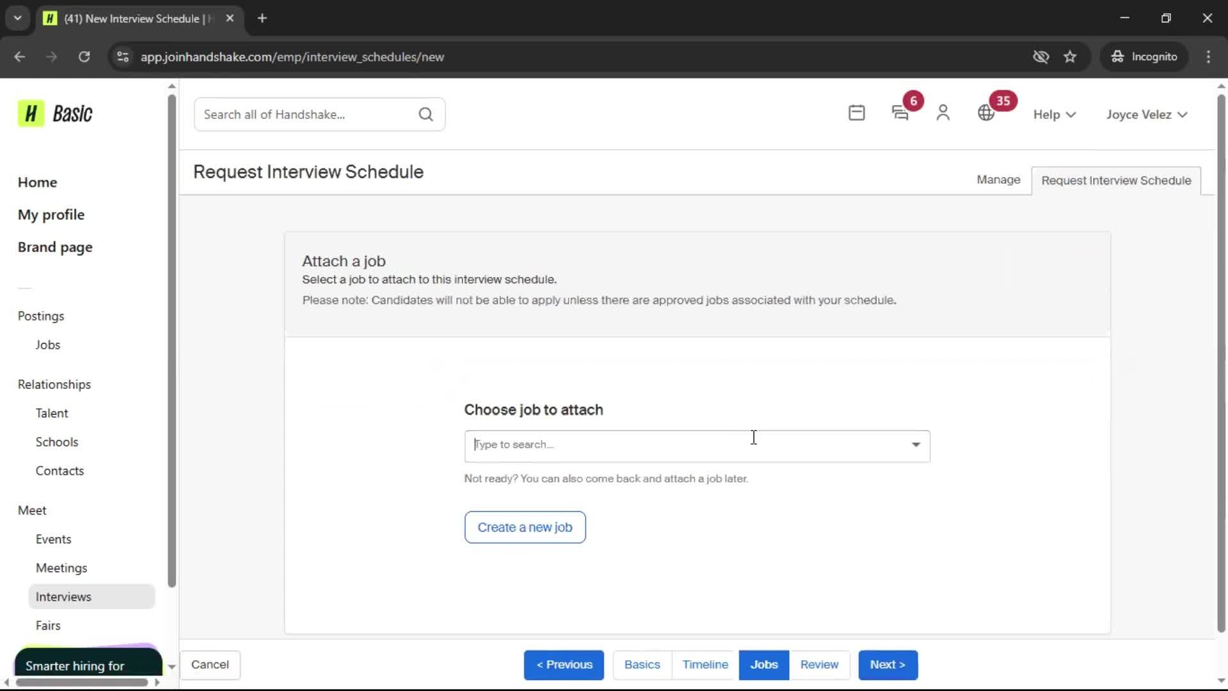
Task: Click the Smarter hiring for banner
Action: (88, 662)
